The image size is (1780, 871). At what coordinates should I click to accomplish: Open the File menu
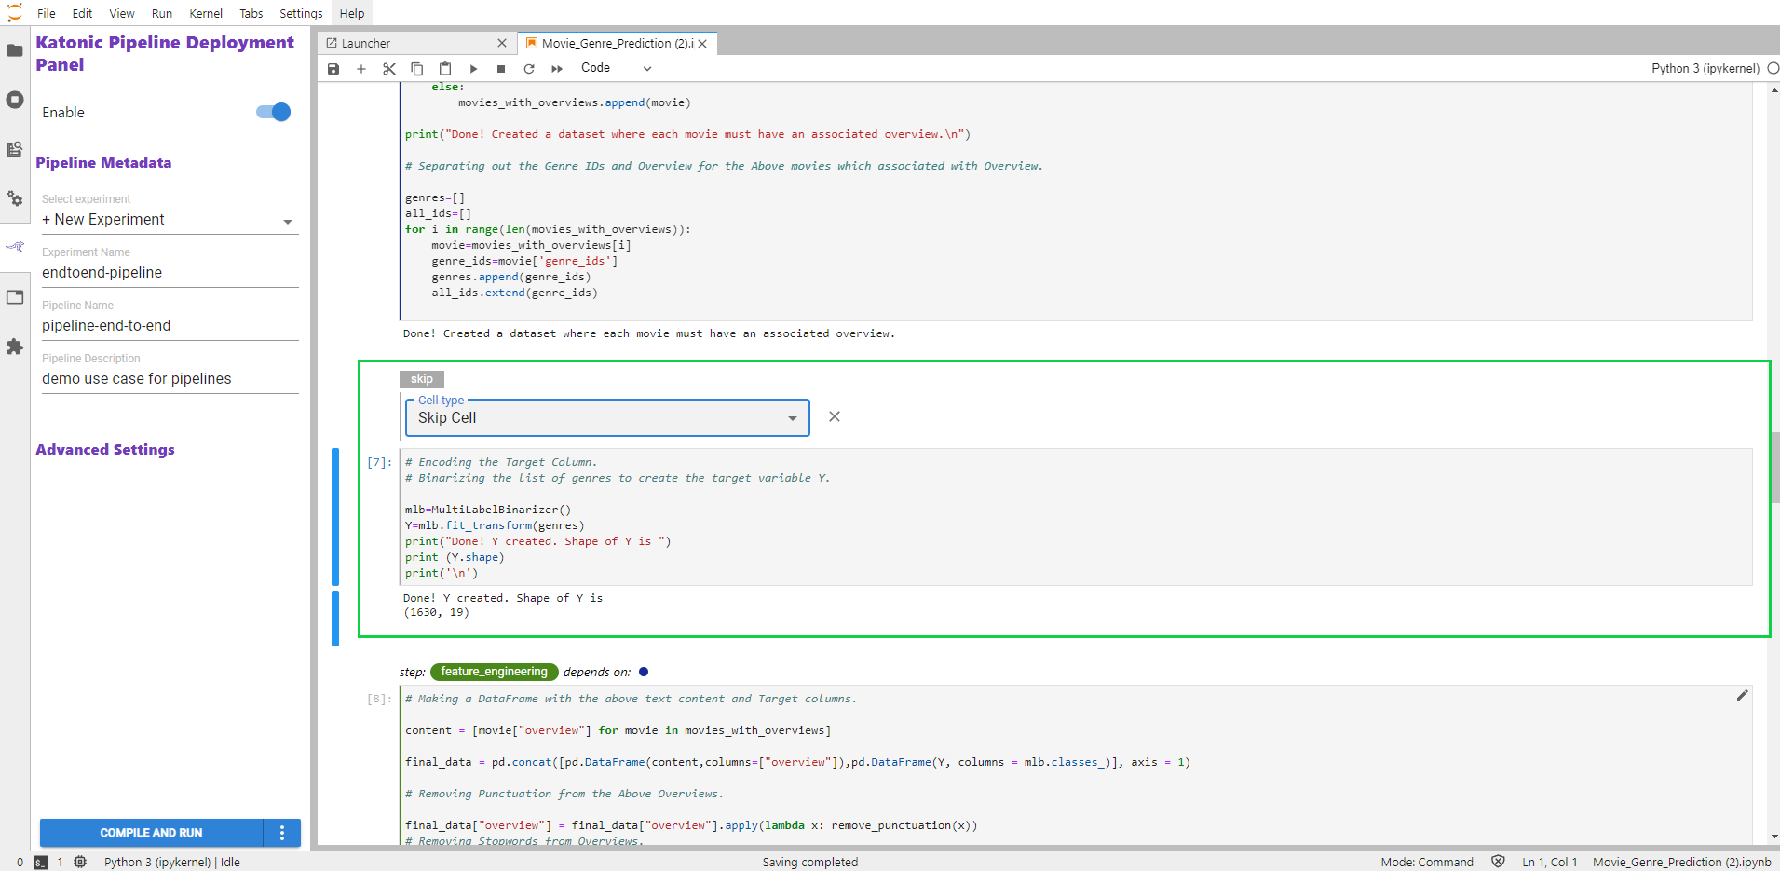(47, 13)
